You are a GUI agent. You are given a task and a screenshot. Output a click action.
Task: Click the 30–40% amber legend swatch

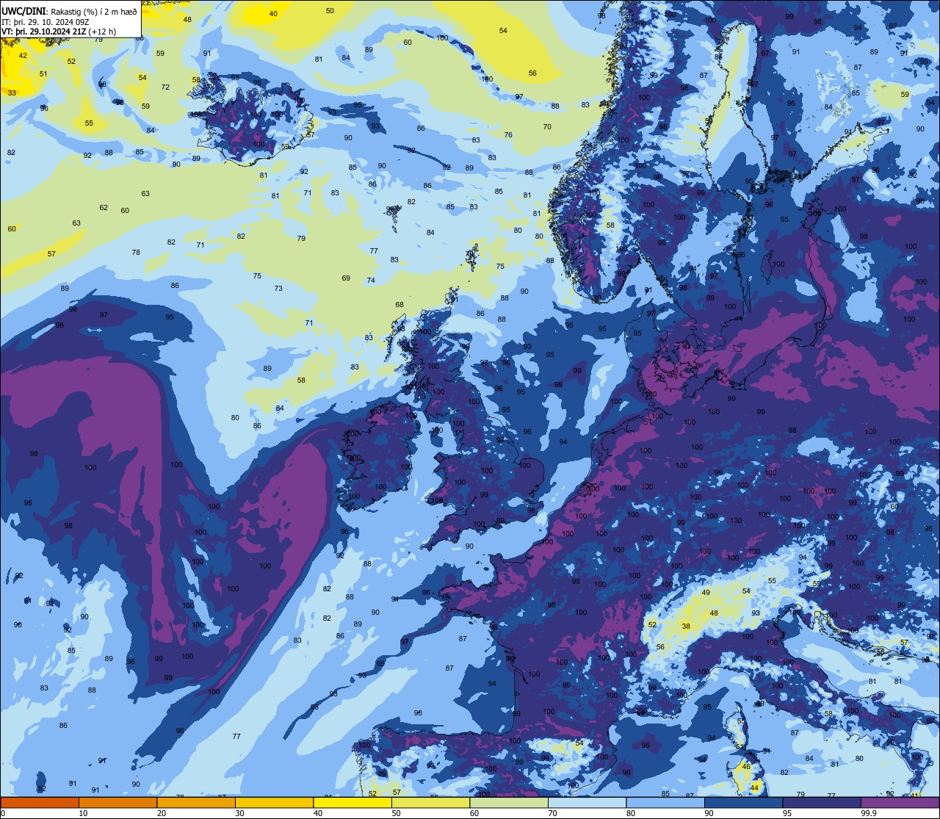click(274, 802)
